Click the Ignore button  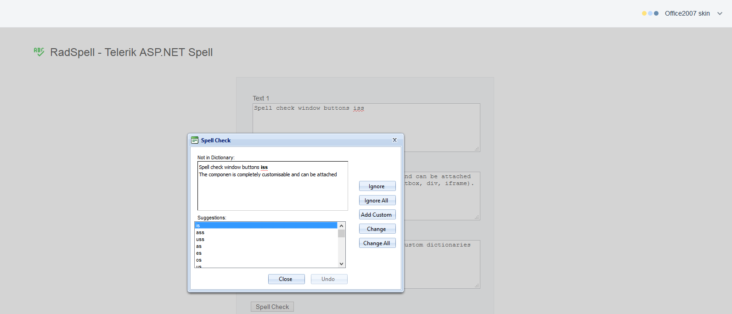[377, 186]
